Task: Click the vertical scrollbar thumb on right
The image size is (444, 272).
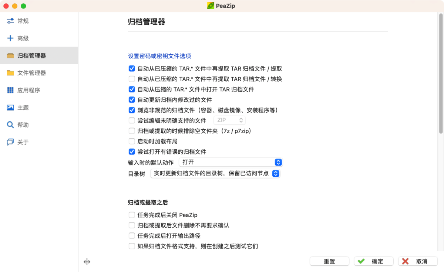Action: pyautogui.click(x=441, y=74)
